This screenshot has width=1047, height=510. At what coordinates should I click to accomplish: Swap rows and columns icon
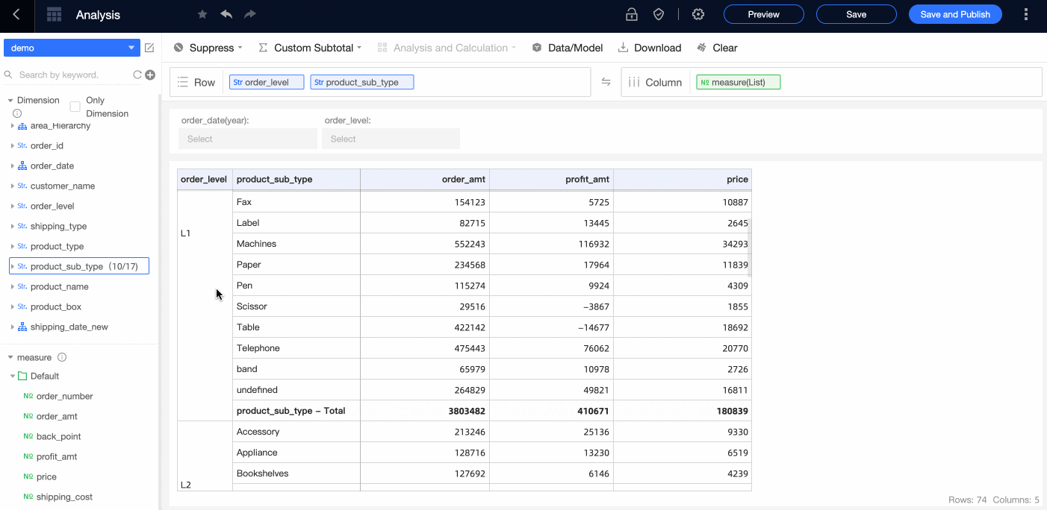tap(606, 82)
